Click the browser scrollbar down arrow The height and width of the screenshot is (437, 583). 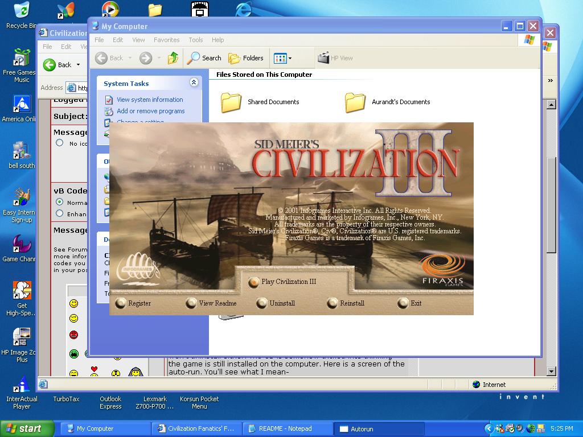pos(551,371)
